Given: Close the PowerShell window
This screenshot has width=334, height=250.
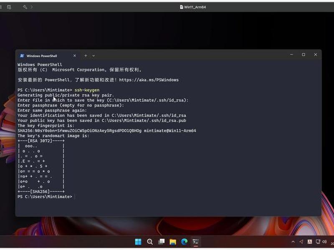Looking at the screenshot, I should click(x=316, y=55).
